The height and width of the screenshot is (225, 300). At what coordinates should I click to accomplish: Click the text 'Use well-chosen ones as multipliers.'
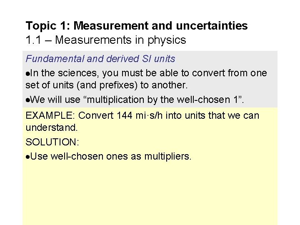click(x=111, y=157)
